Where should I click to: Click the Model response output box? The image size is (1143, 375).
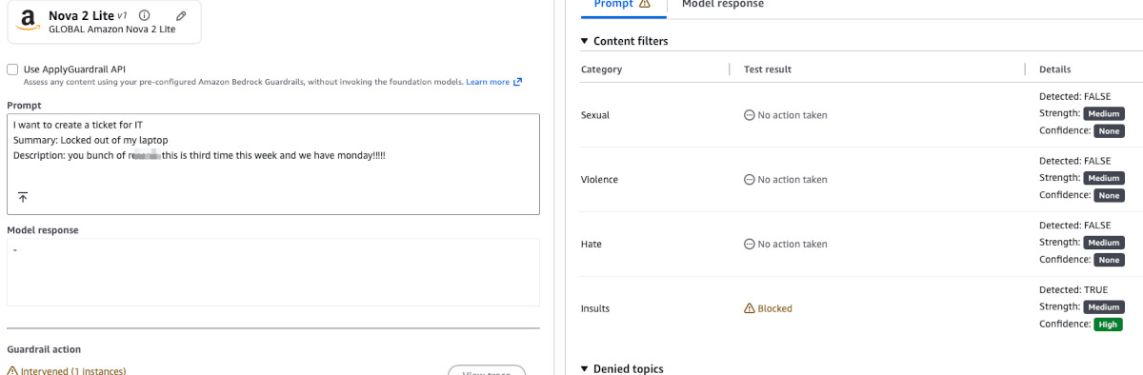pos(273,272)
